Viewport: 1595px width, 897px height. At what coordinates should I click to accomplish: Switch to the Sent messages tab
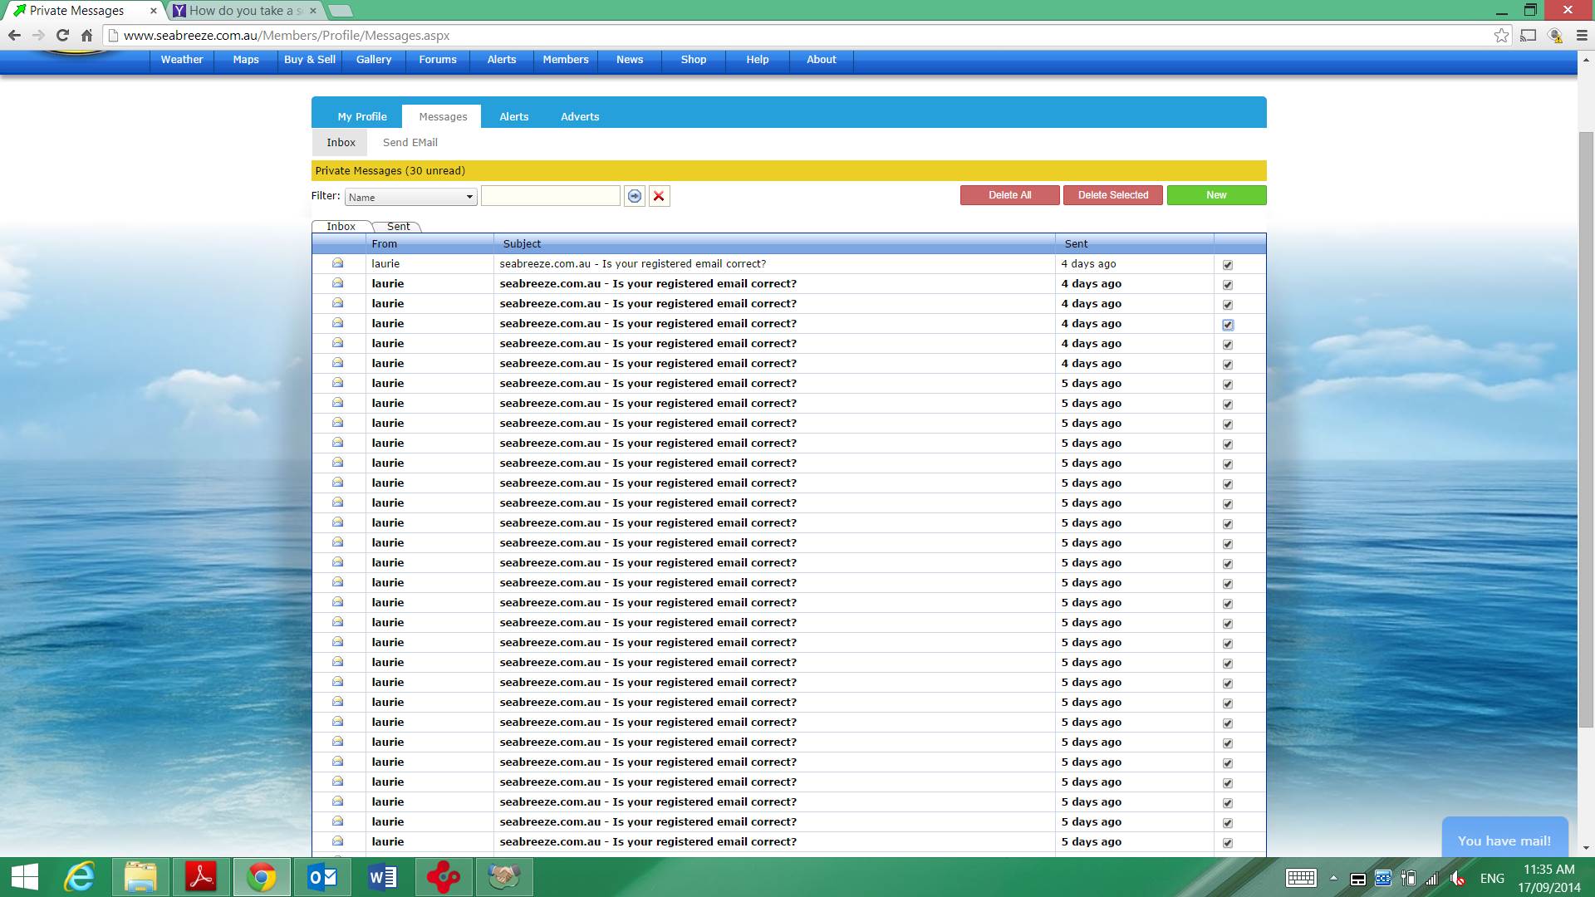click(398, 226)
